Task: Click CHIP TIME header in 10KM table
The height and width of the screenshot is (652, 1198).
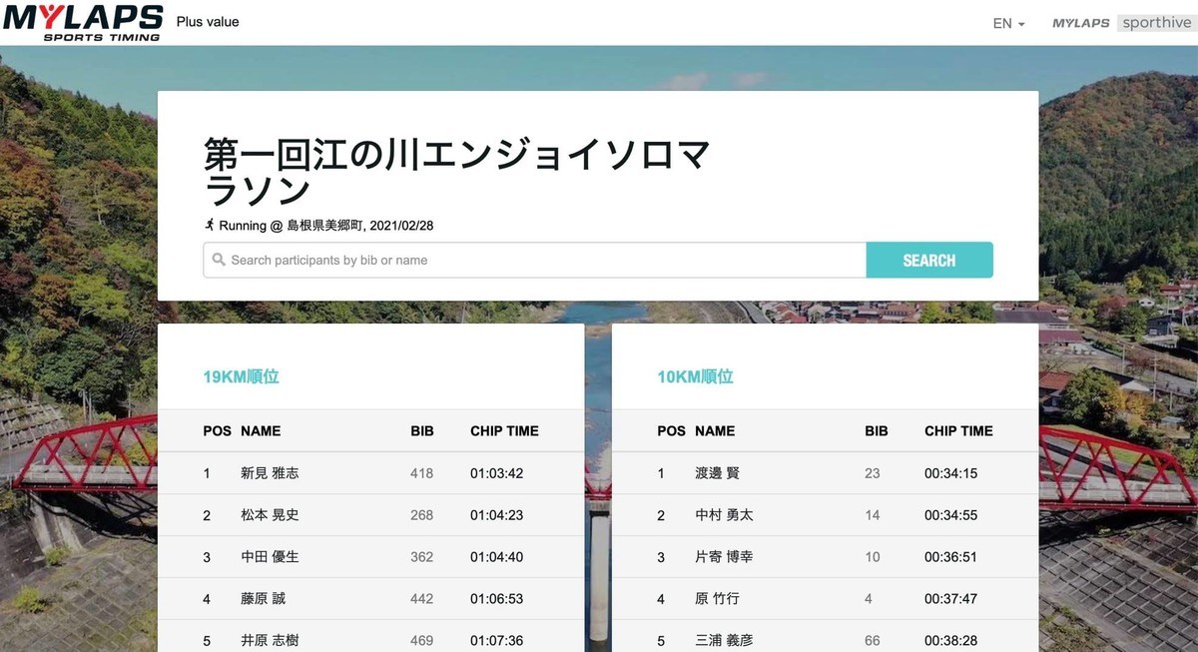Action: point(958,431)
